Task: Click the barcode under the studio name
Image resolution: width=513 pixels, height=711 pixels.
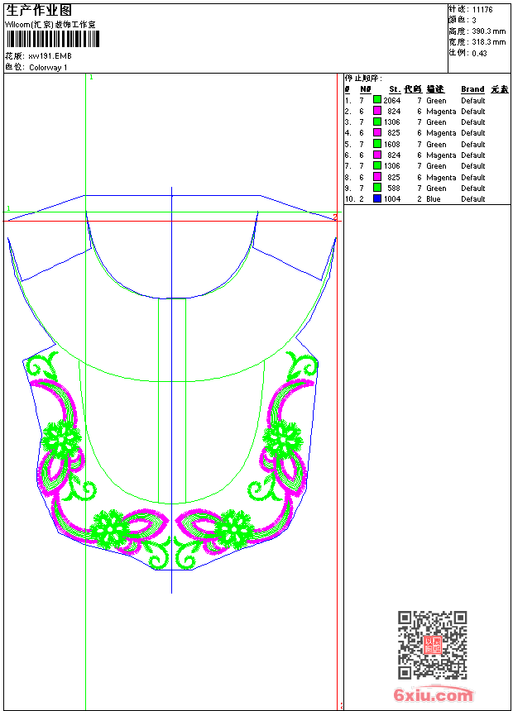Action: coord(53,39)
